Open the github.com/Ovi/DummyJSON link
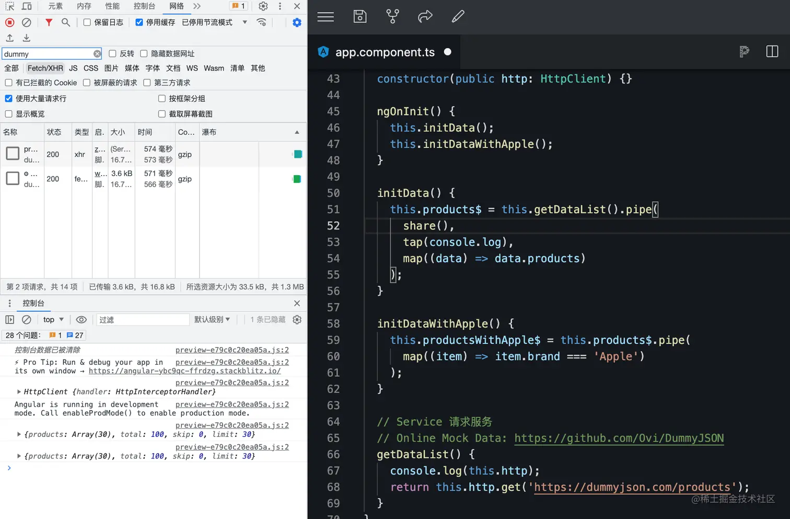This screenshot has width=790, height=519. pos(619,438)
